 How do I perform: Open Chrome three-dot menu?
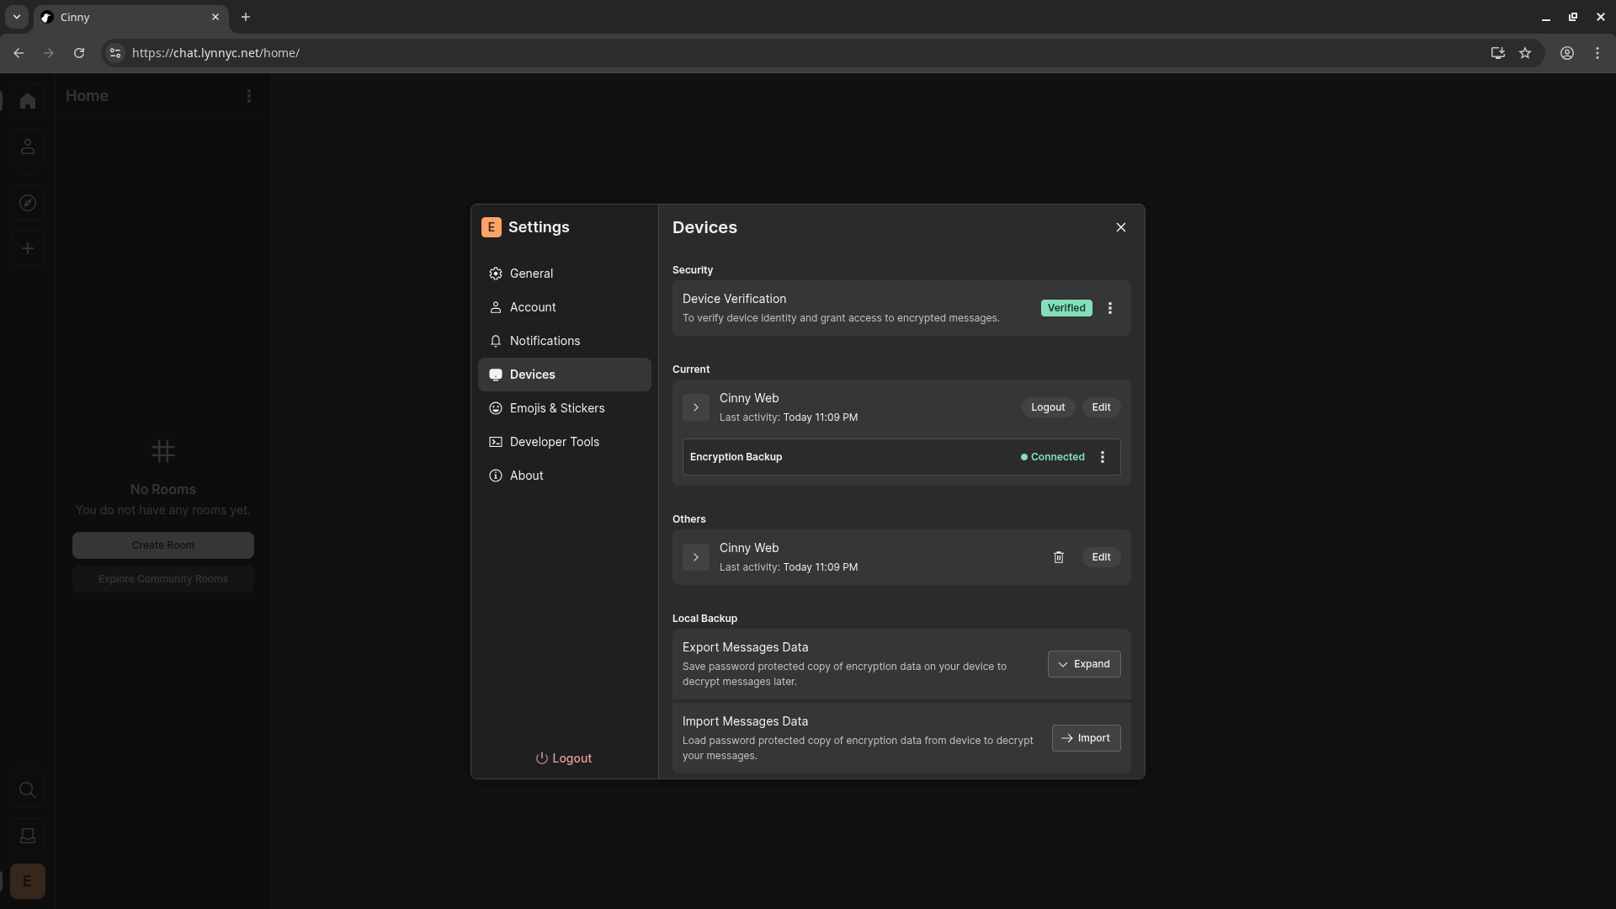pyautogui.click(x=1597, y=53)
